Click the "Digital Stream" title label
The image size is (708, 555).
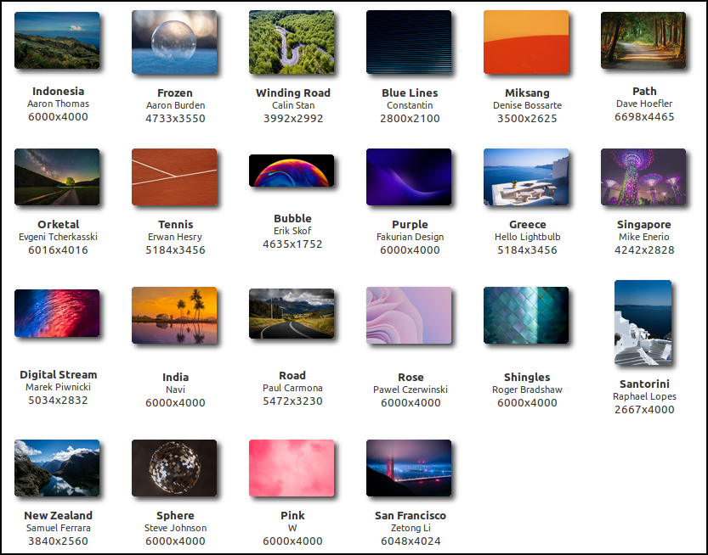(x=59, y=374)
